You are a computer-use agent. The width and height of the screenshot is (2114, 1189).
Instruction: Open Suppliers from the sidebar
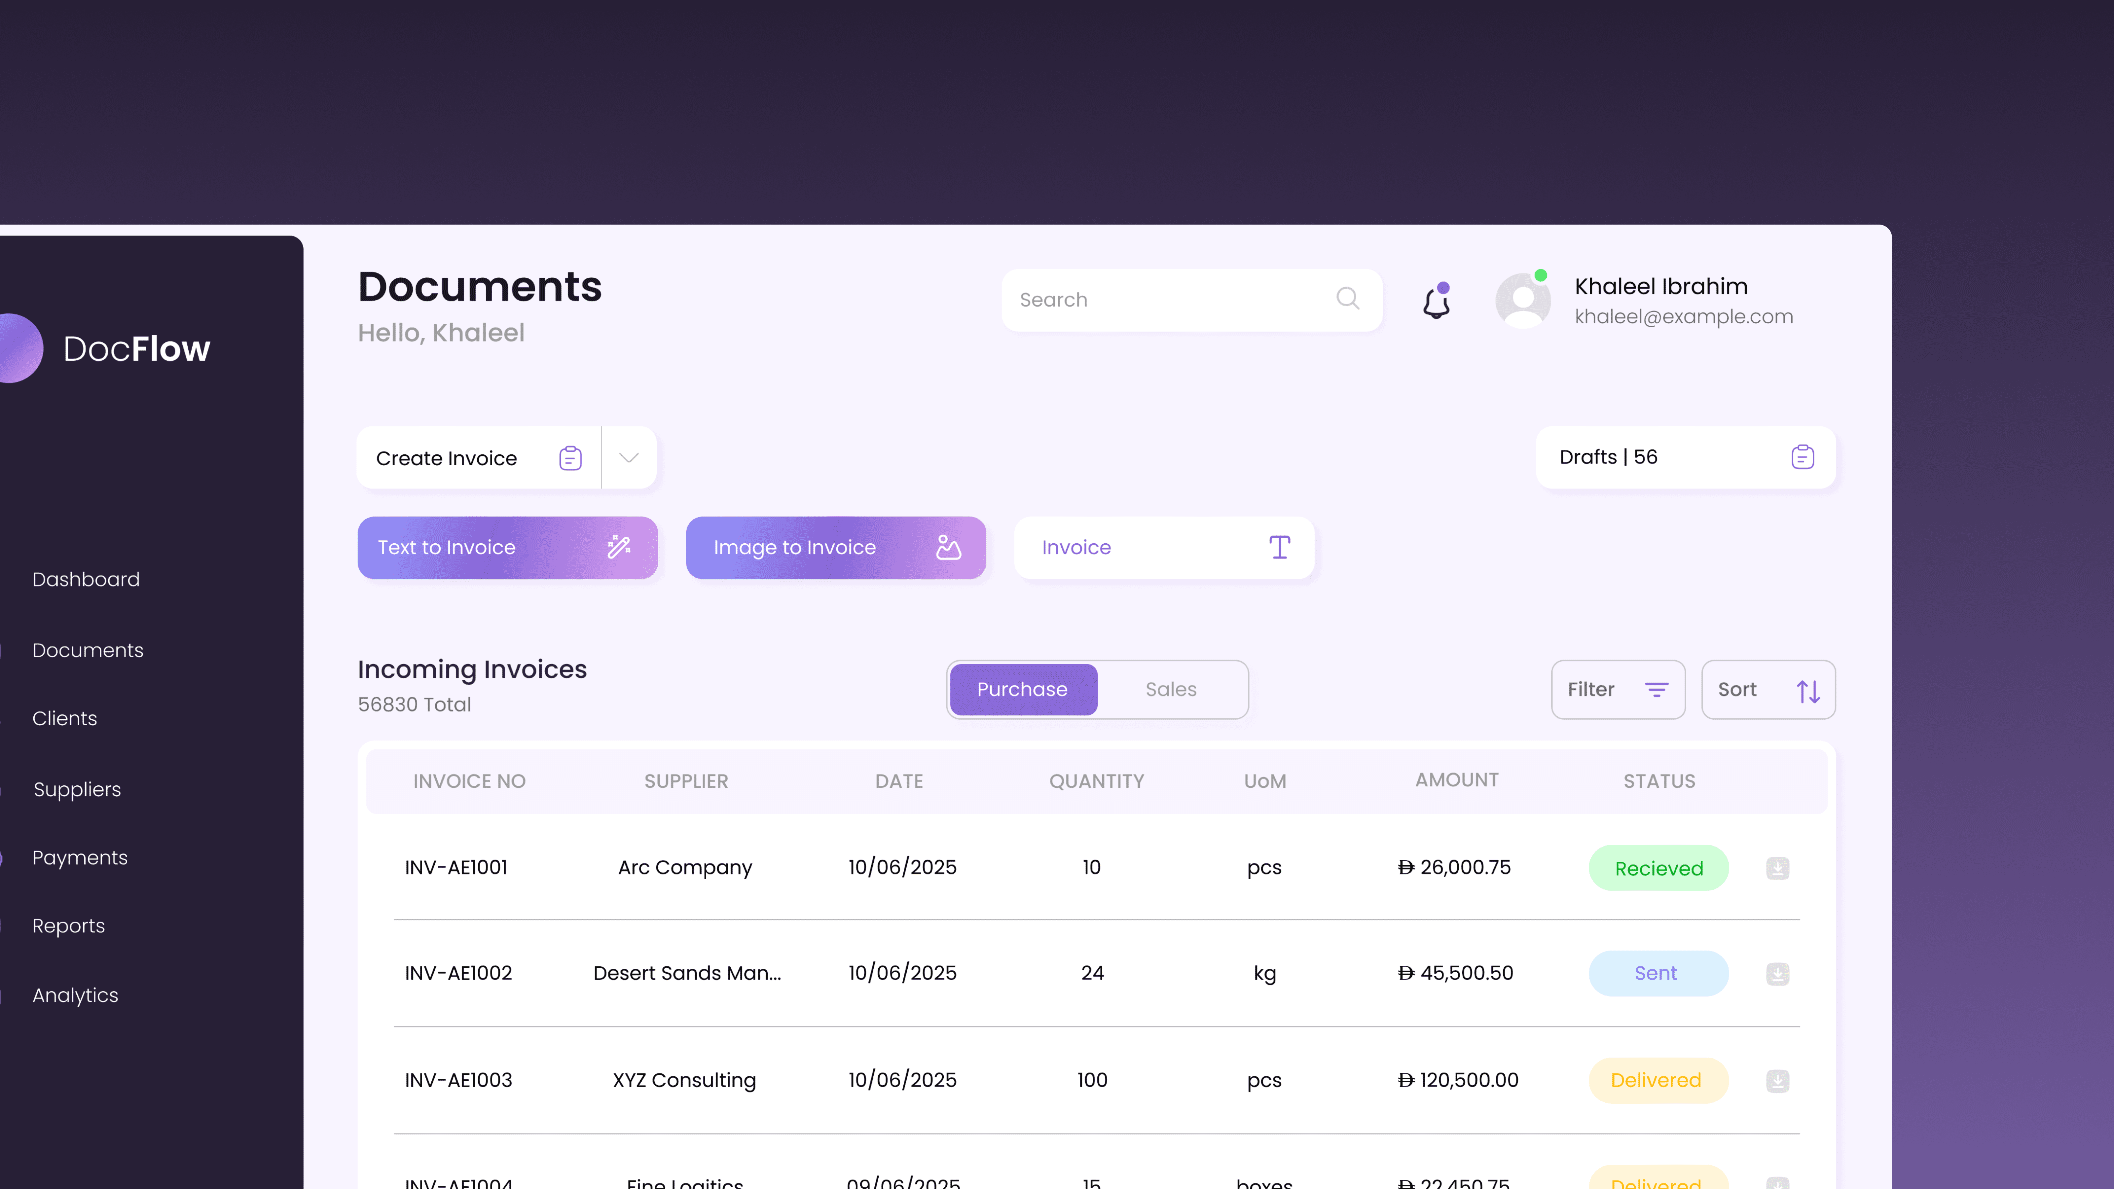77,789
